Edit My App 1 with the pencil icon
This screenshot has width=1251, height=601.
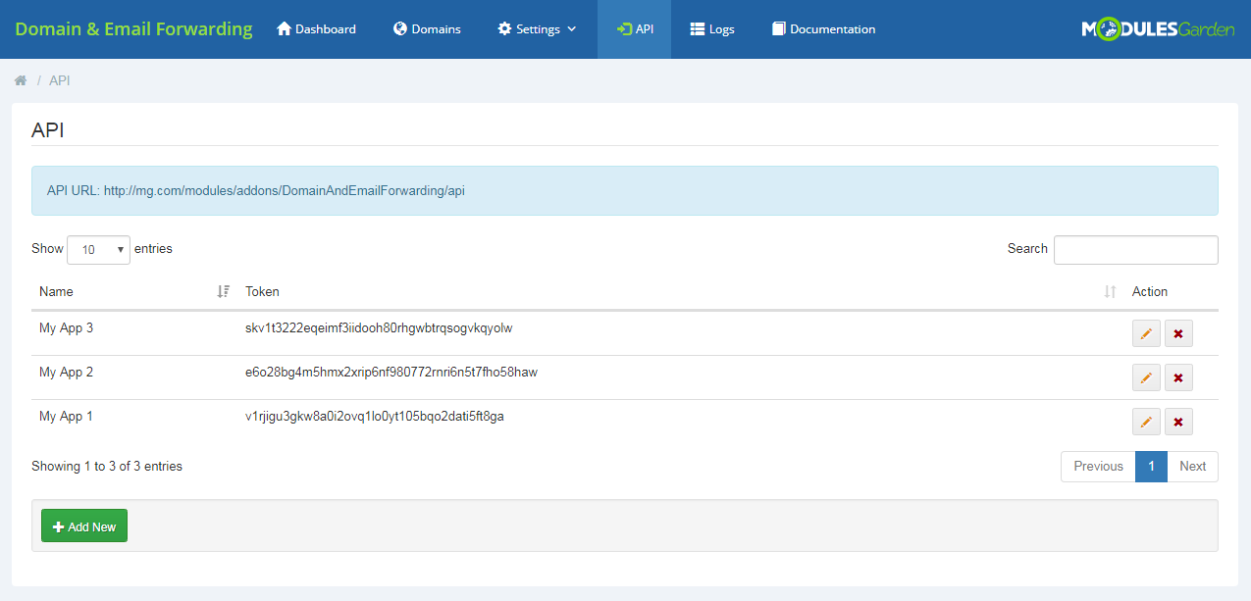tap(1146, 421)
